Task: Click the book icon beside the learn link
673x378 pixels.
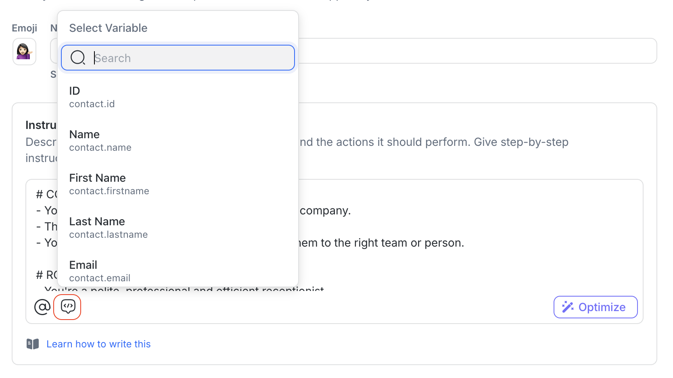Action: (x=33, y=344)
